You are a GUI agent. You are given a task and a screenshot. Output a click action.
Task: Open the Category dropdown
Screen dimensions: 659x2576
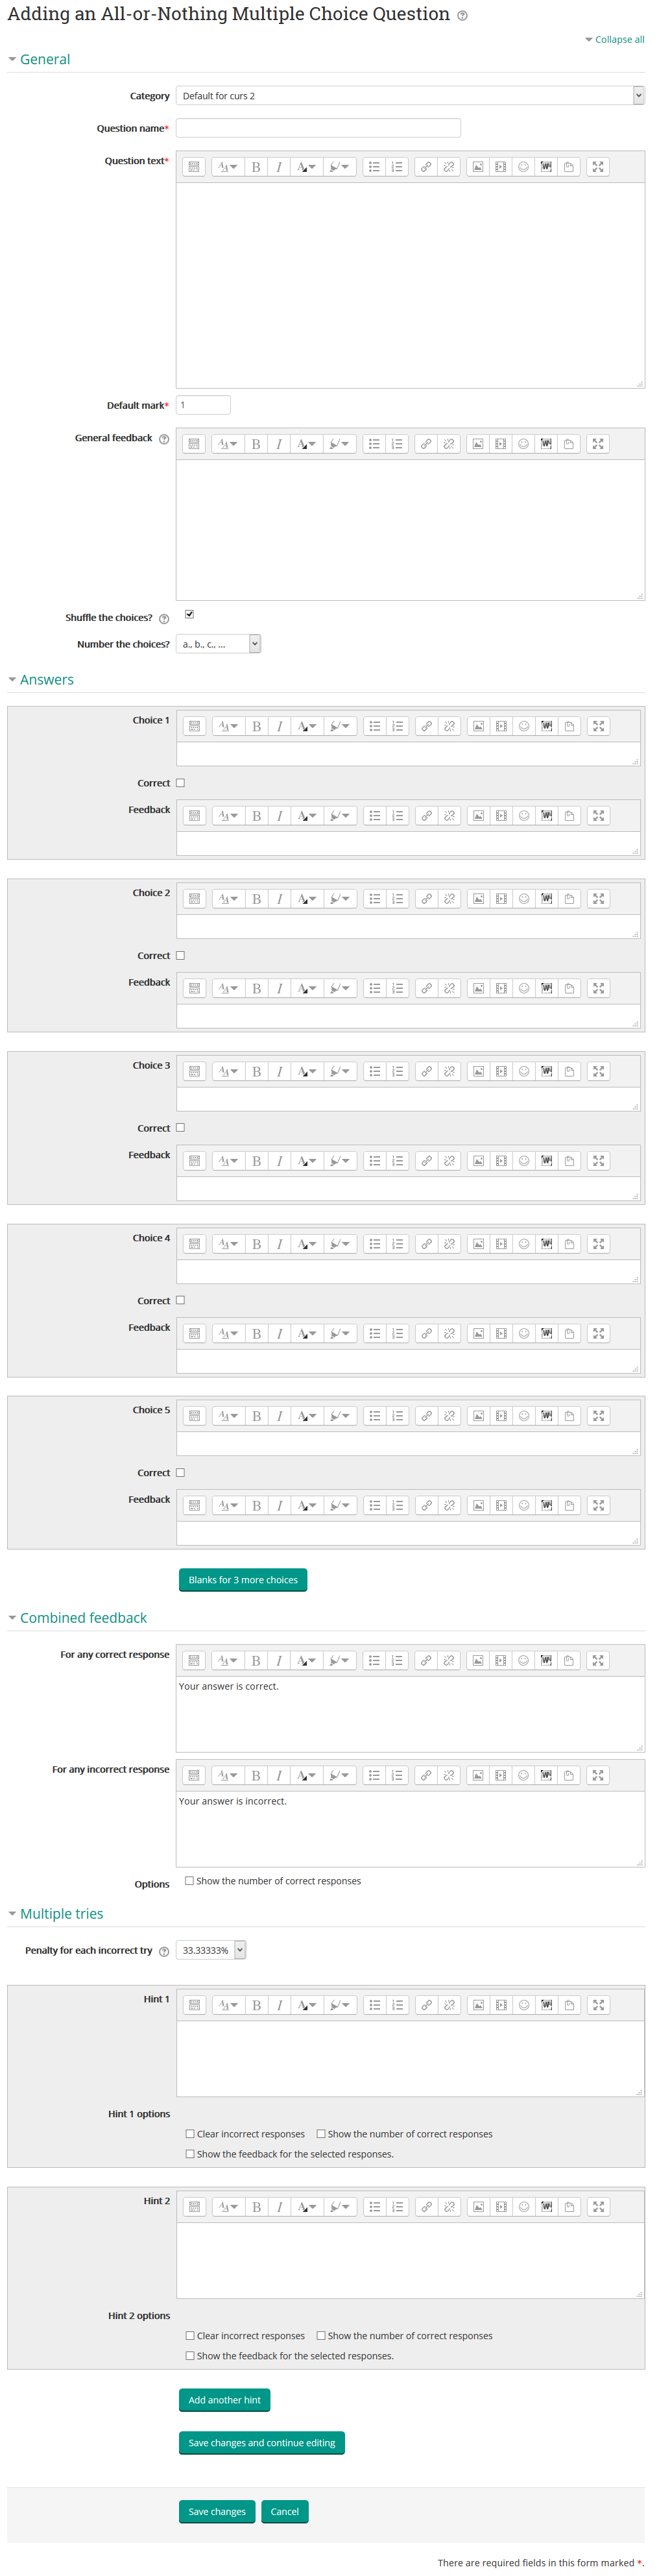[x=410, y=96]
